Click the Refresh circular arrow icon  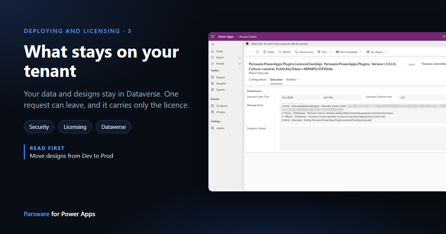coord(280,52)
